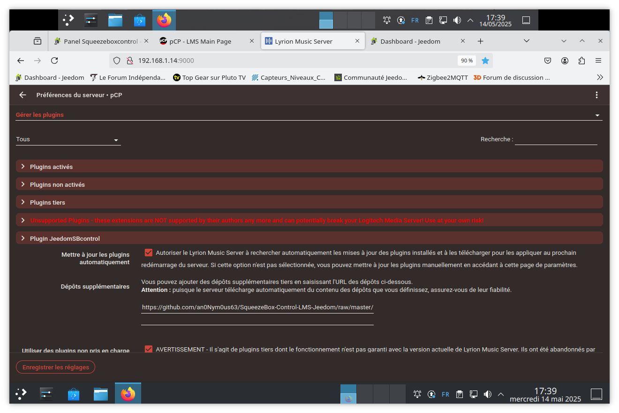Open Discover store from top panel
The width and height of the screenshot is (619, 413).
point(140,20)
